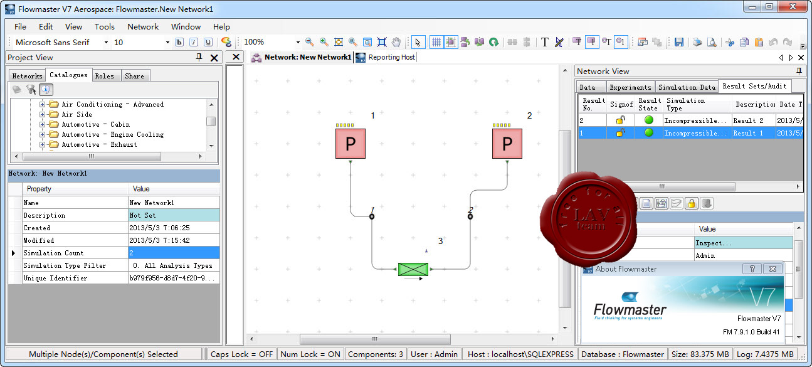This screenshot has height=367, width=812.
Task: Click the diskette save icon
Action: point(678,42)
